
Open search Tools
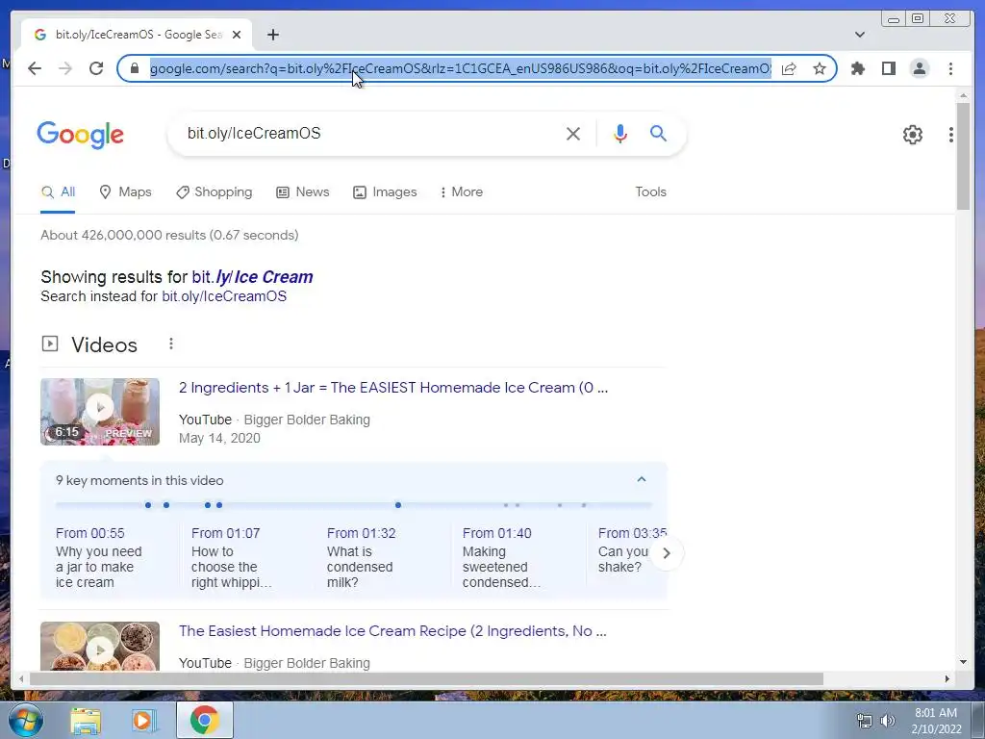coord(650,192)
